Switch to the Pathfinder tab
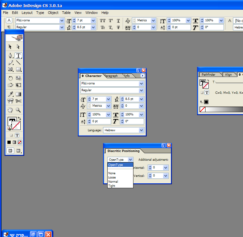The height and width of the screenshot is (237, 243). [208, 75]
